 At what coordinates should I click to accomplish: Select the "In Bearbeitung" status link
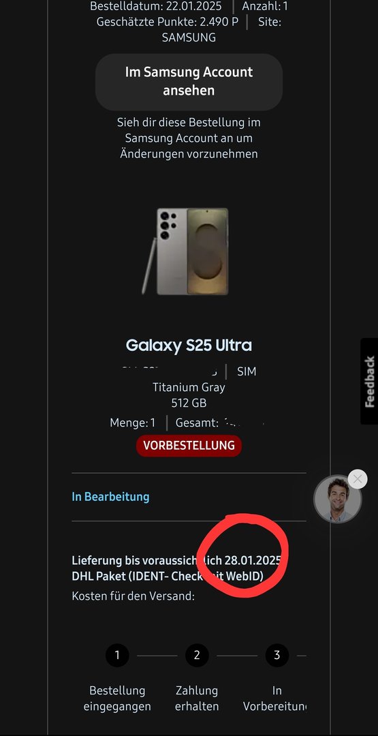point(111,497)
